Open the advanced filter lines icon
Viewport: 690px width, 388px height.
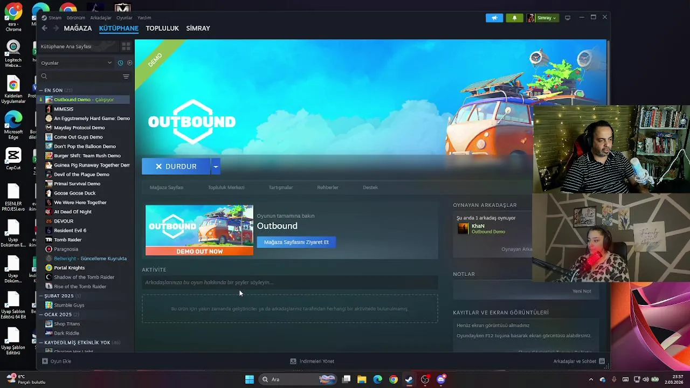click(126, 77)
